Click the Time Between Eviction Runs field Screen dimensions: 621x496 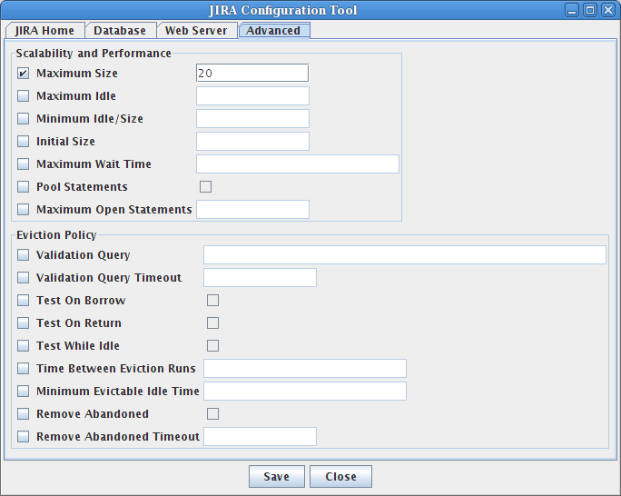(305, 369)
